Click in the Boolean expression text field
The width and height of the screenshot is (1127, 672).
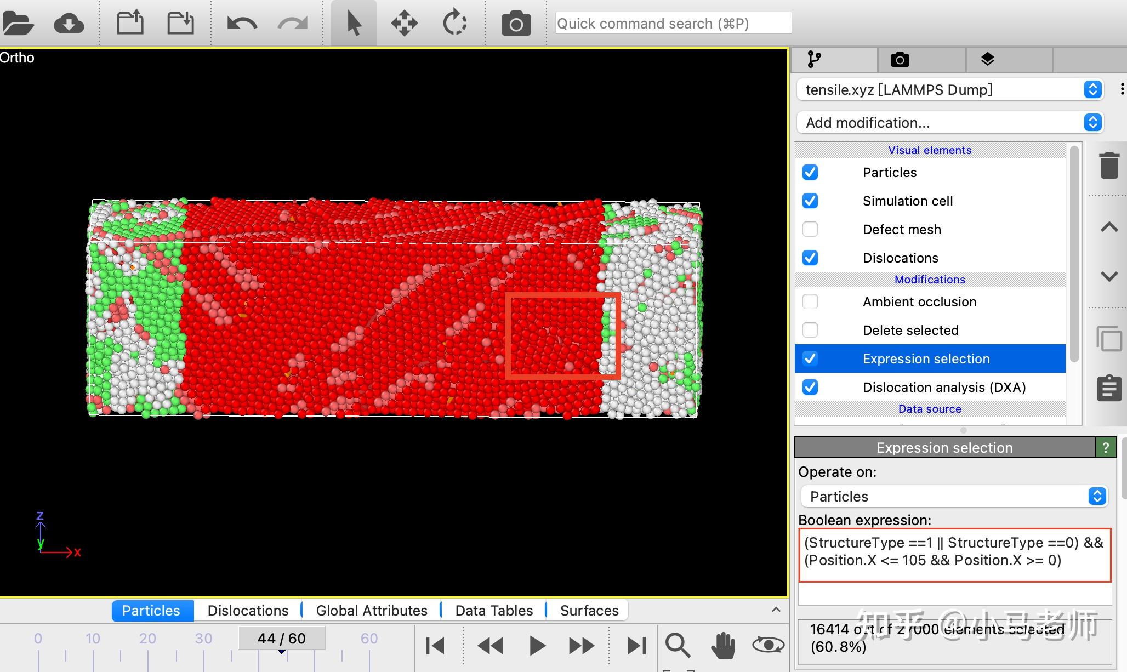[x=954, y=555]
